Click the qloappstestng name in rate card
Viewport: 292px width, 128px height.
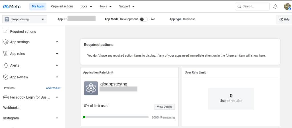(114, 84)
